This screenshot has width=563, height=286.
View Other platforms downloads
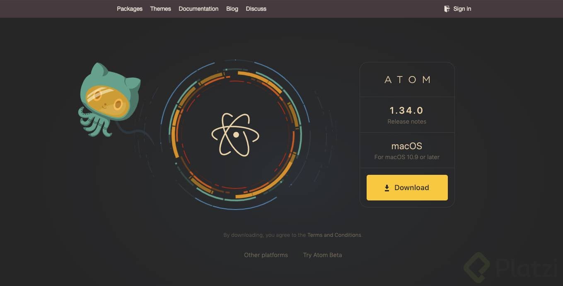point(266,255)
